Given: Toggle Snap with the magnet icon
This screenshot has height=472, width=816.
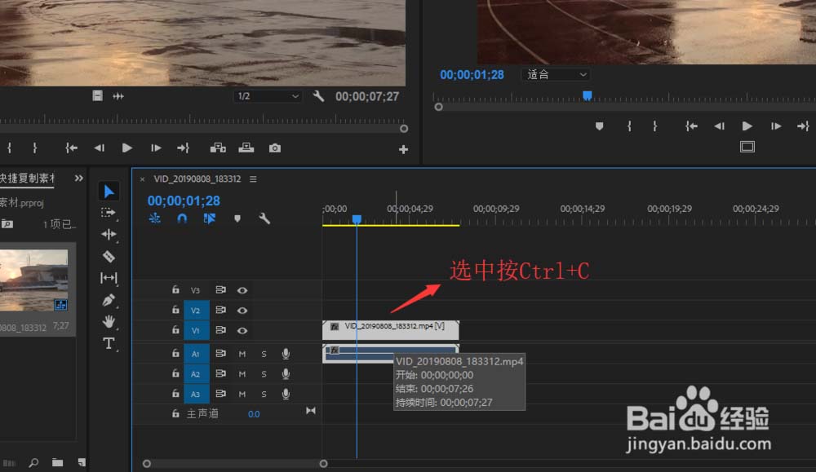Looking at the screenshot, I should [182, 218].
